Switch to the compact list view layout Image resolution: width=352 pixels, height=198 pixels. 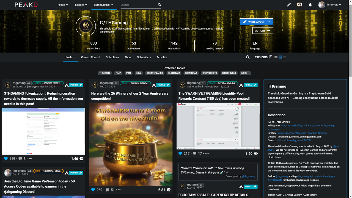(x=284, y=57)
